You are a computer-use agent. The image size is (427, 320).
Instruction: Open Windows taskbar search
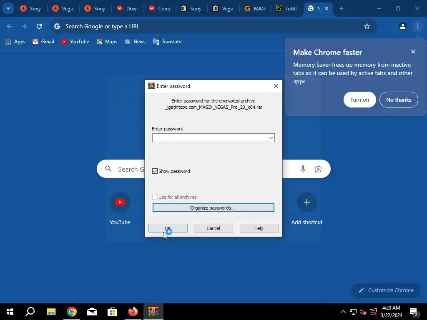point(30,312)
